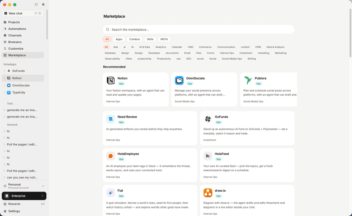Click the Notion sidebar app icon
The height and width of the screenshot is (216, 352).
pos(9,78)
